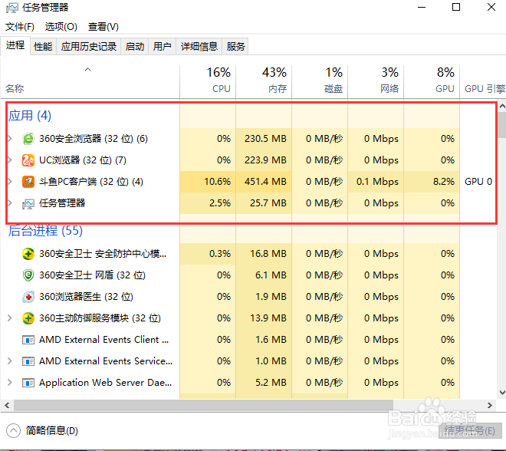
Task: Click the 16.8 MB memory value
Action: [268, 254]
